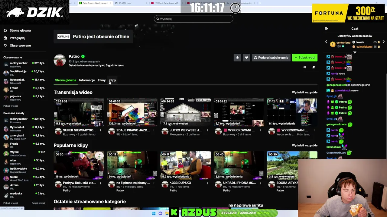
Task: Collapse chat with the icon left of Czat
Action: (327, 29)
